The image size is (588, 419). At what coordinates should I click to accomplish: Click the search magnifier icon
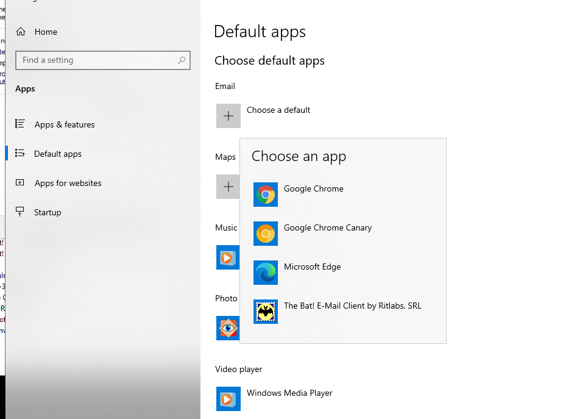[x=182, y=60]
